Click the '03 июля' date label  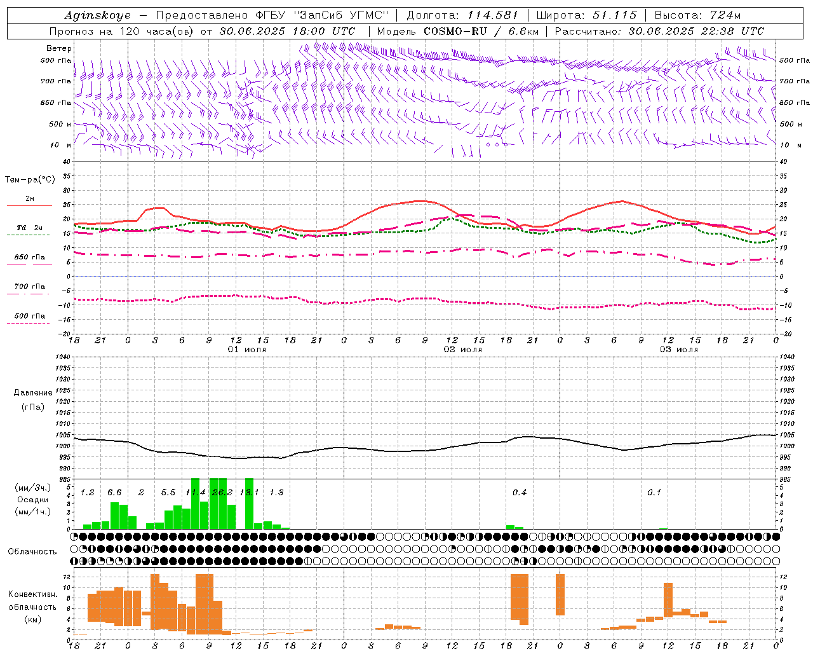tap(679, 350)
